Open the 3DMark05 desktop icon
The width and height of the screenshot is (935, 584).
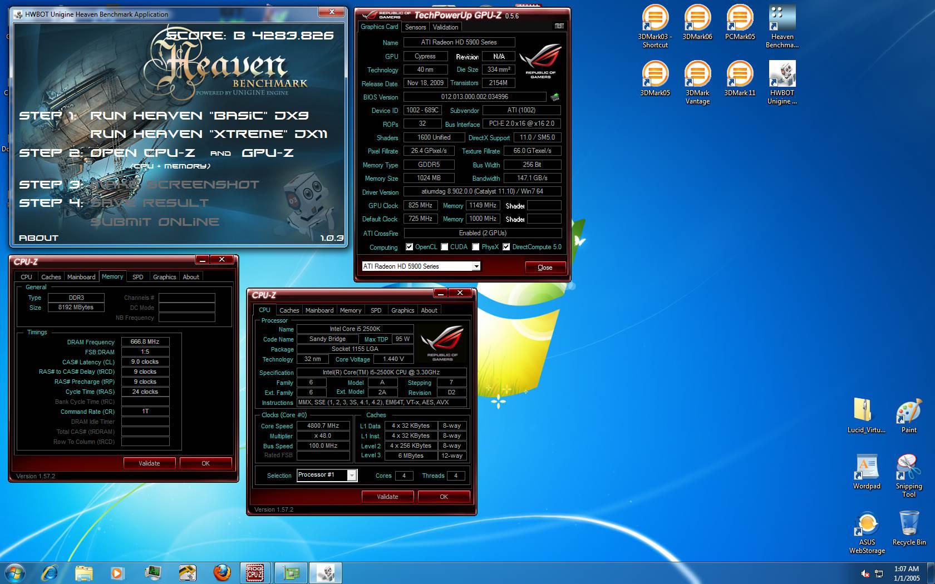(x=655, y=78)
